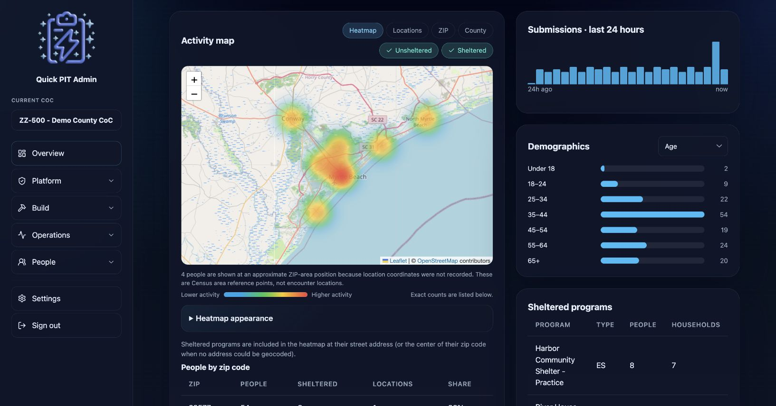776x406 pixels.
Task: Click the Harbor Community Shelter - Practice row
Action: (627, 365)
